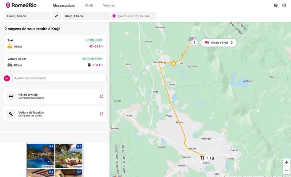The width and height of the screenshot is (291, 177).
Task: Select the Taxi route option
Action: click(x=55, y=43)
